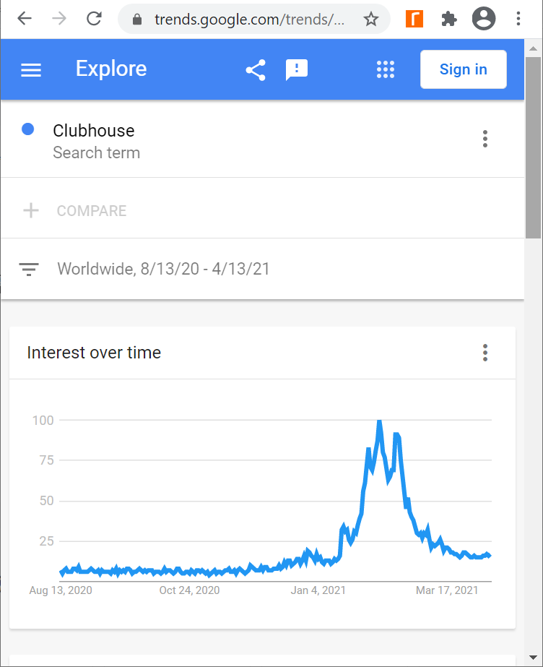Open Clubhouse search term options menu
543x667 pixels.
485,139
